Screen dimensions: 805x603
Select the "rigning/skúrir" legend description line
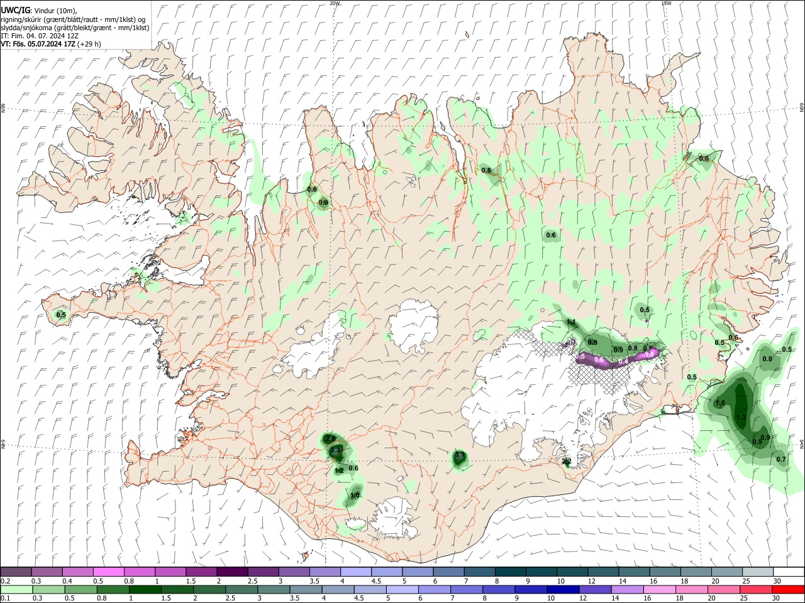pos(73,19)
